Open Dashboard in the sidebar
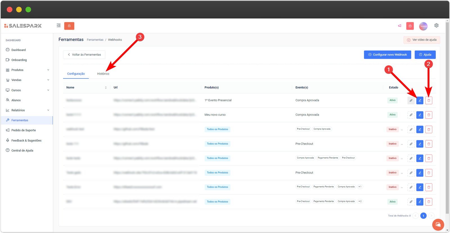Screen dimensions: 450x233 [19, 50]
